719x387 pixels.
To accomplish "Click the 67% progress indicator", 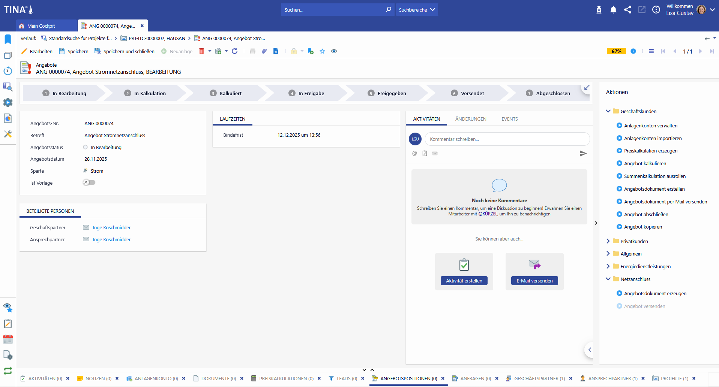I will (x=616, y=51).
